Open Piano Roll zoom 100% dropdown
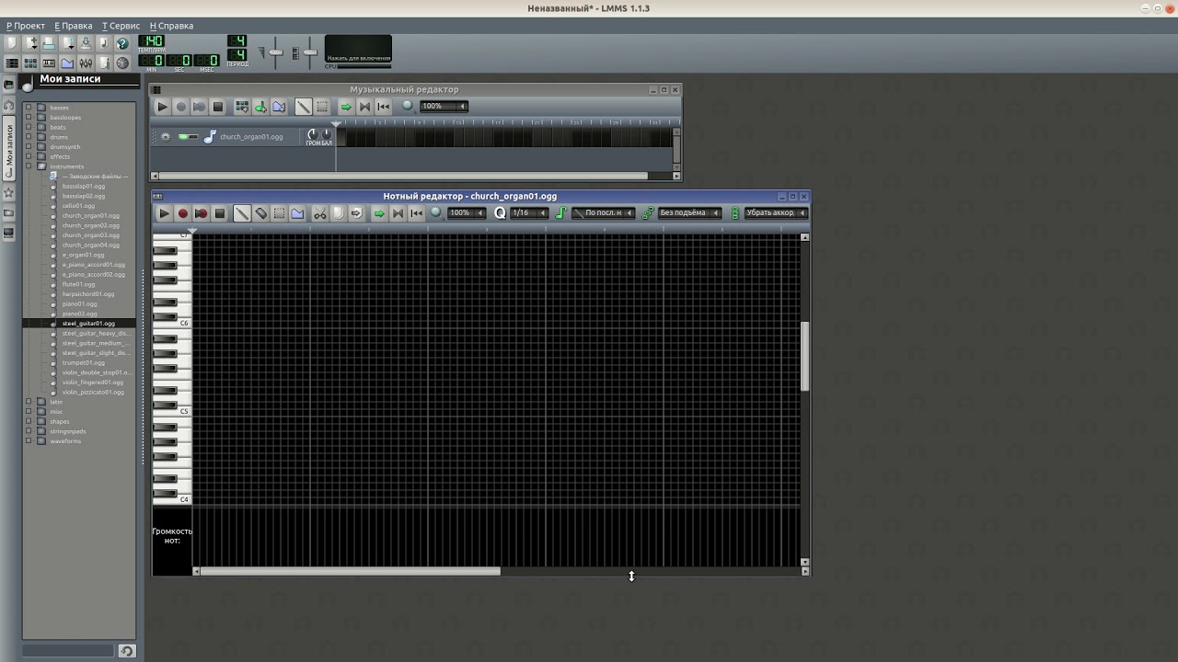Viewport: 1178px width, 662px height. (467, 213)
